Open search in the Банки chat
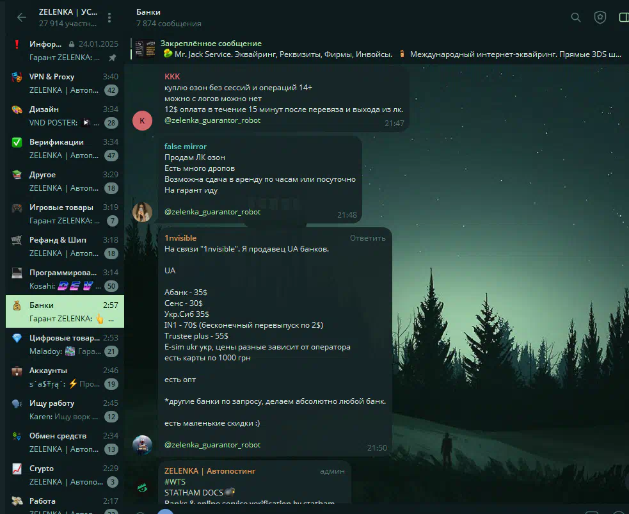629x514 pixels. coord(576,17)
